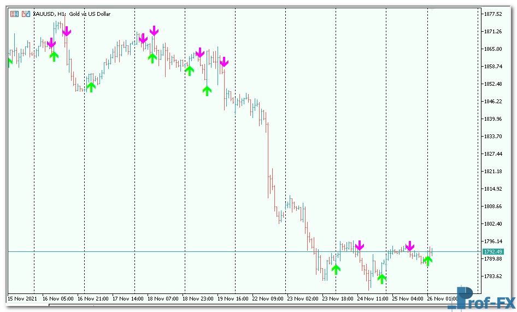This screenshot has height=312, width=517.
Task: Click the green buy arrow below 26 Nov
Action: pyautogui.click(x=427, y=261)
